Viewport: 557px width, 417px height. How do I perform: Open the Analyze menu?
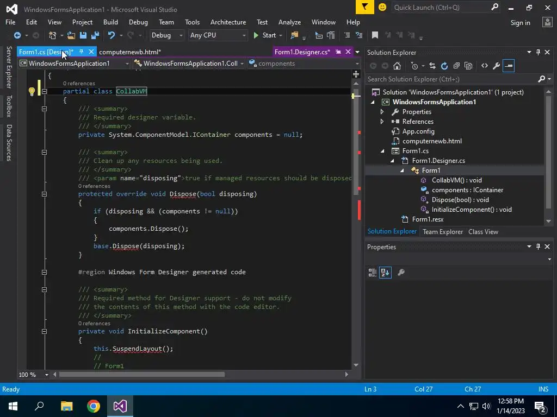pos(289,22)
